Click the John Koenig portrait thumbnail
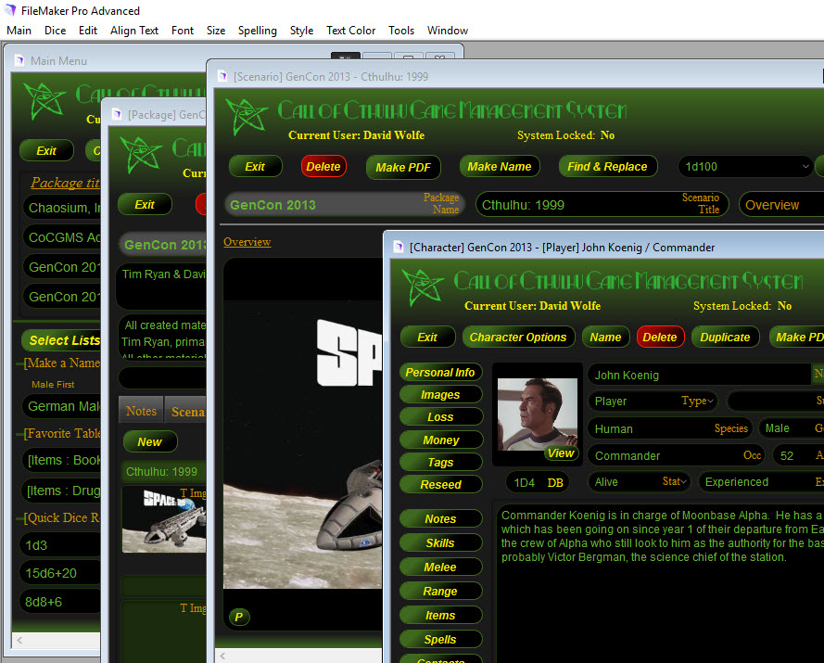The height and width of the screenshot is (663, 824). click(x=537, y=414)
